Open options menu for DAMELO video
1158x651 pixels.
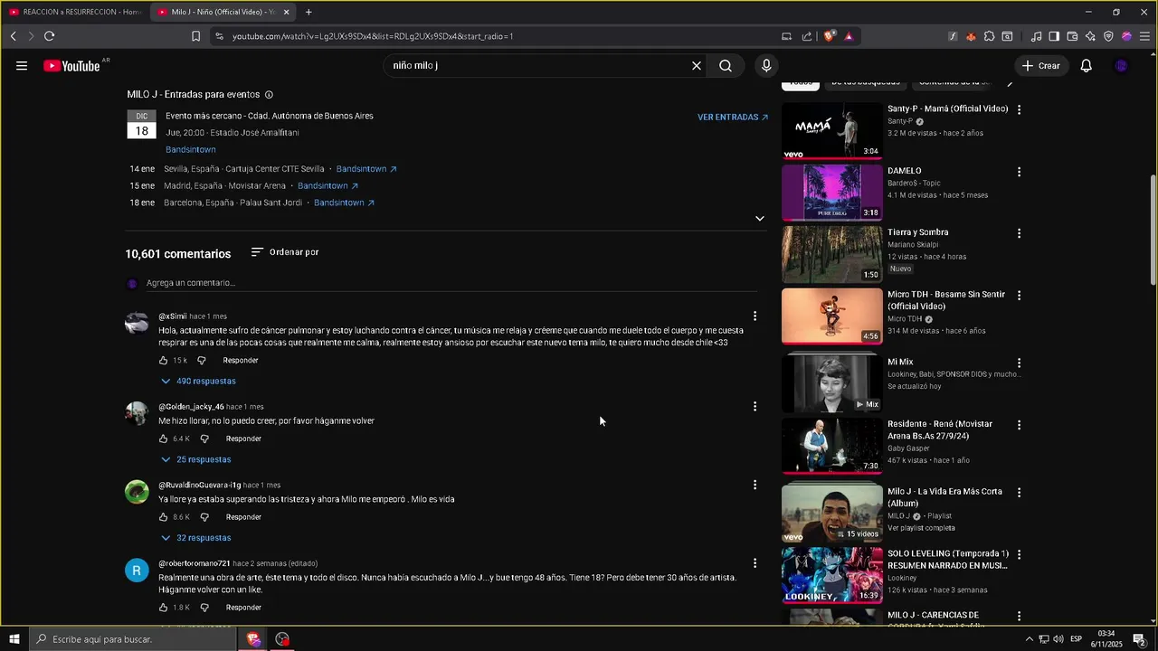(x=1020, y=172)
